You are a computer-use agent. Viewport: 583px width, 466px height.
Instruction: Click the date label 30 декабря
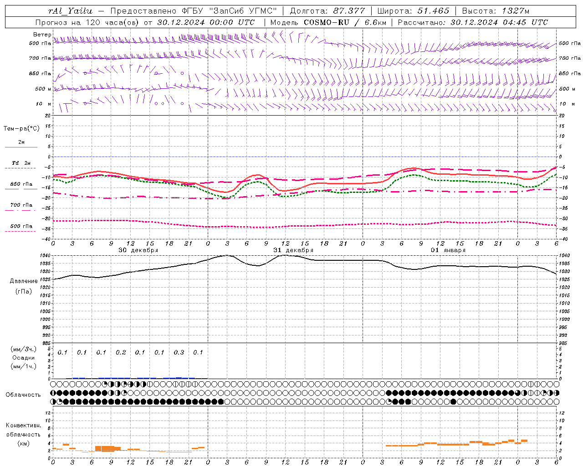[138, 250]
